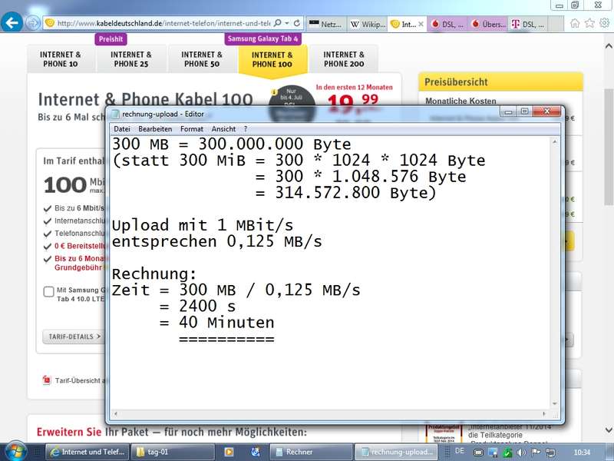Image resolution: width=614 pixels, height=461 pixels.
Task: Click the Action Center flag tray icon
Action: click(x=536, y=453)
